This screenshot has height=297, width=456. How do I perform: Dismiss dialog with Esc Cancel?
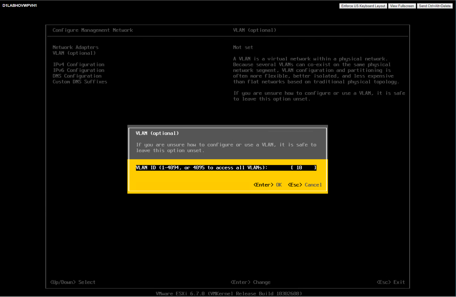click(305, 185)
